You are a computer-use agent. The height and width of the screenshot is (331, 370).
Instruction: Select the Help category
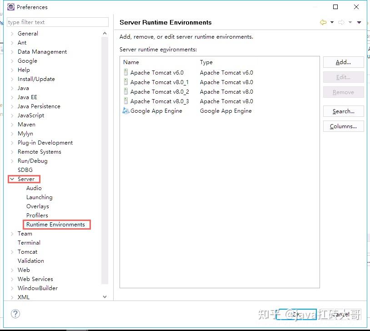[x=24, y=70]
